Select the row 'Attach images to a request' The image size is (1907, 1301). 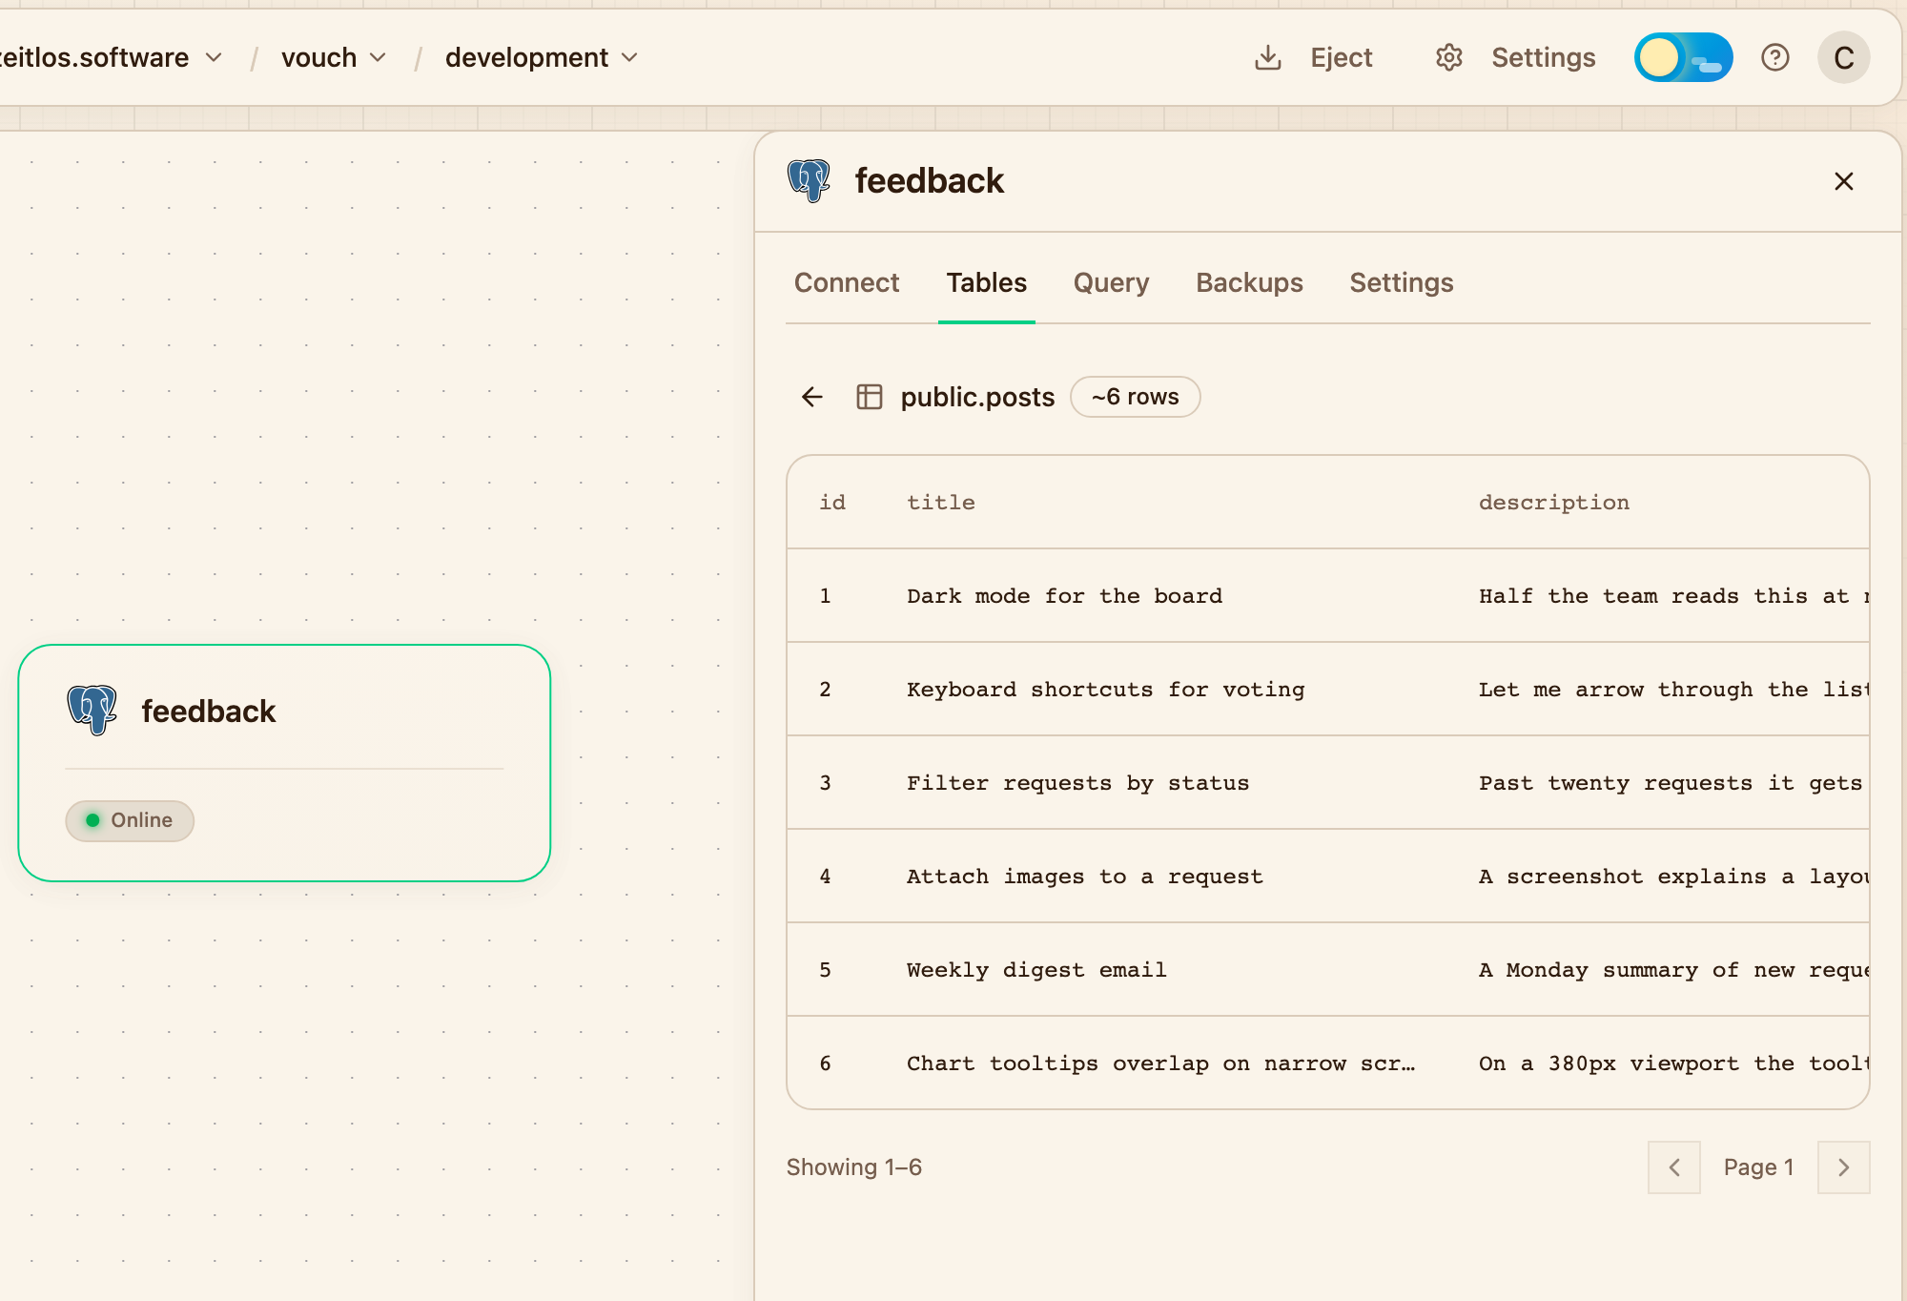coord(1327,877)
